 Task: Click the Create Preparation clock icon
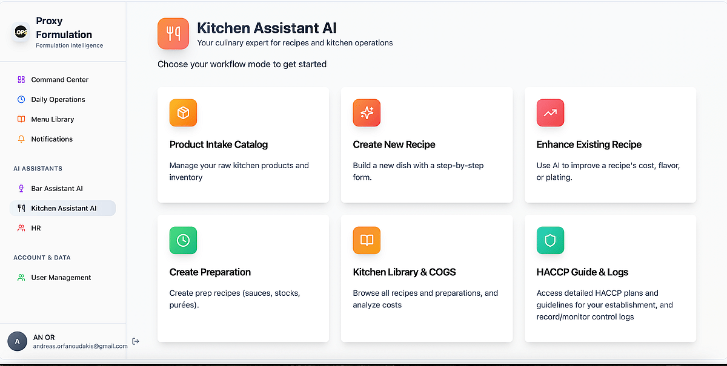click(183, 241)
